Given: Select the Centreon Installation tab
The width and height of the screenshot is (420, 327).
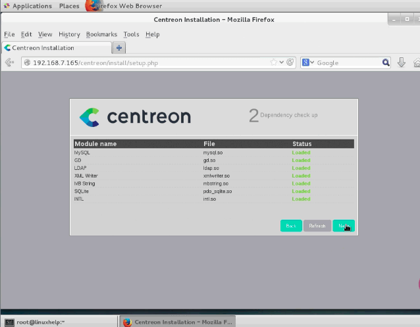Looking at the screenshot, I should (x=57, y=48).
